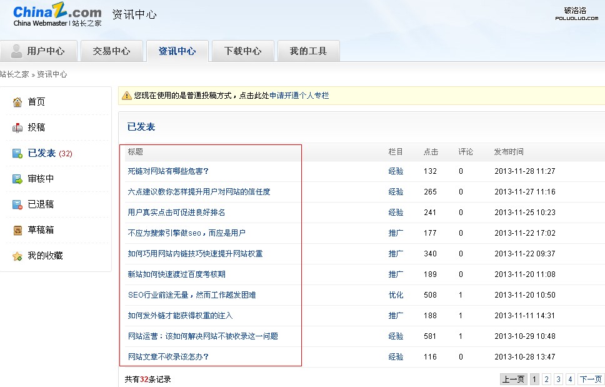
Task: Select 已发表 in the sidebar
Action: click(42, 153)
